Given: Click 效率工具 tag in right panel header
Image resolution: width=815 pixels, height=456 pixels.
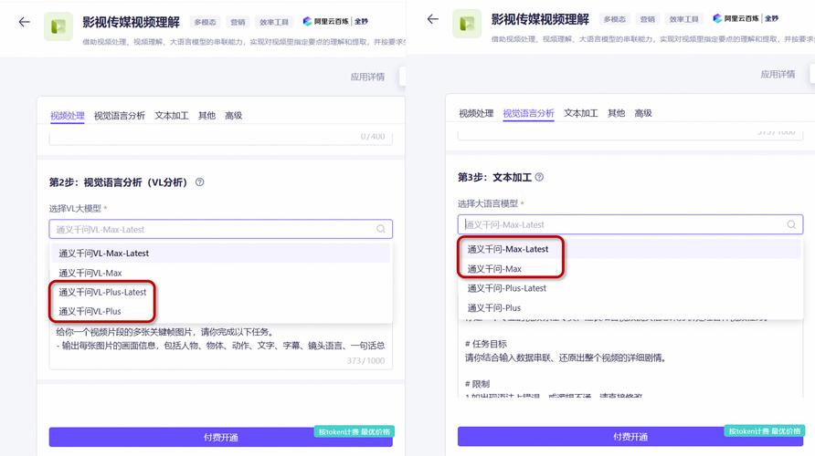Looking at the screenshot, I should pyautogui.click(x=683, y=19).
